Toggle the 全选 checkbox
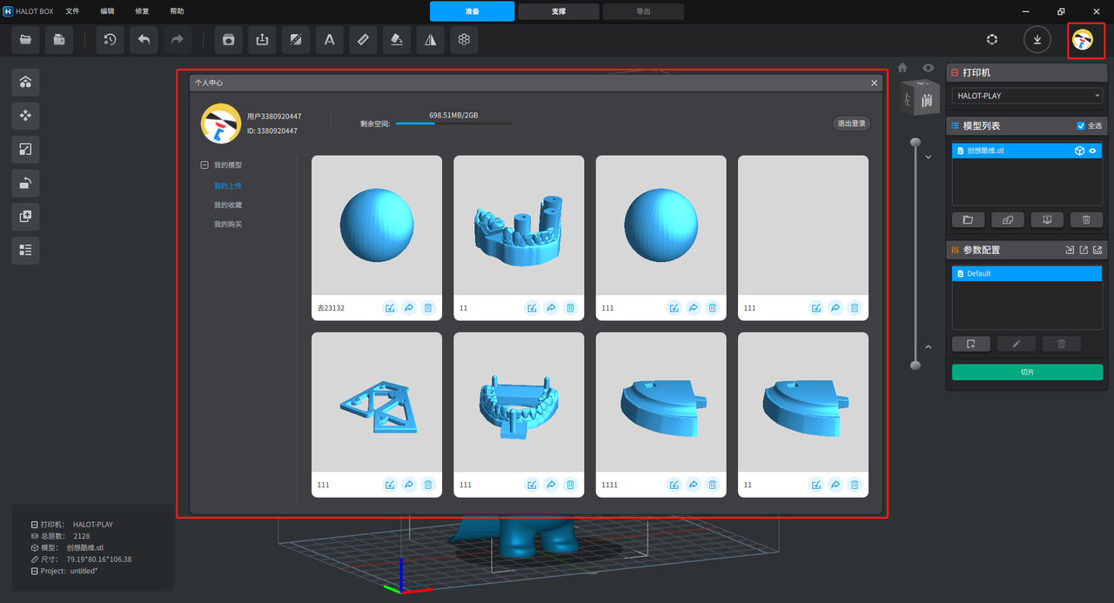This screenshot has width=1114, height=603. pos(1081,126)
